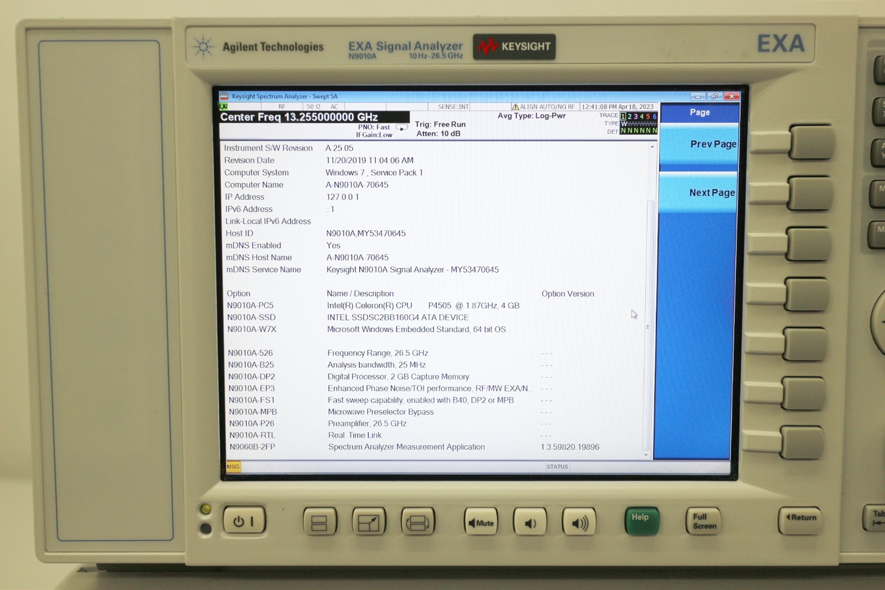This screenshot has width=885, height=590.
Task: Select the Prev Page softkey
Action: pyautogui.click(x=699, y=144)
